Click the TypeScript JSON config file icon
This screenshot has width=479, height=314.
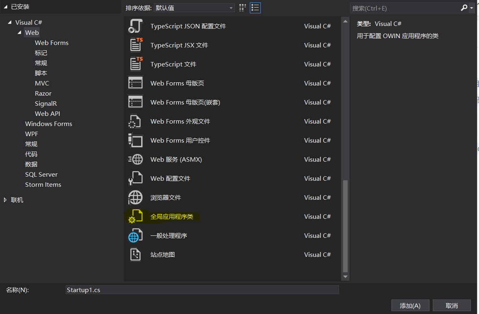[x=135, y=26]
